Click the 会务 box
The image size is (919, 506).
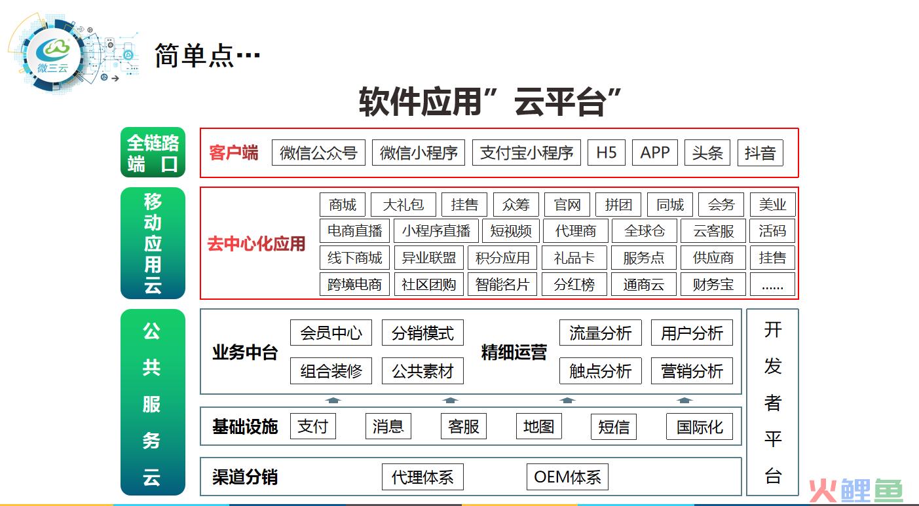[x=721, y=205]
